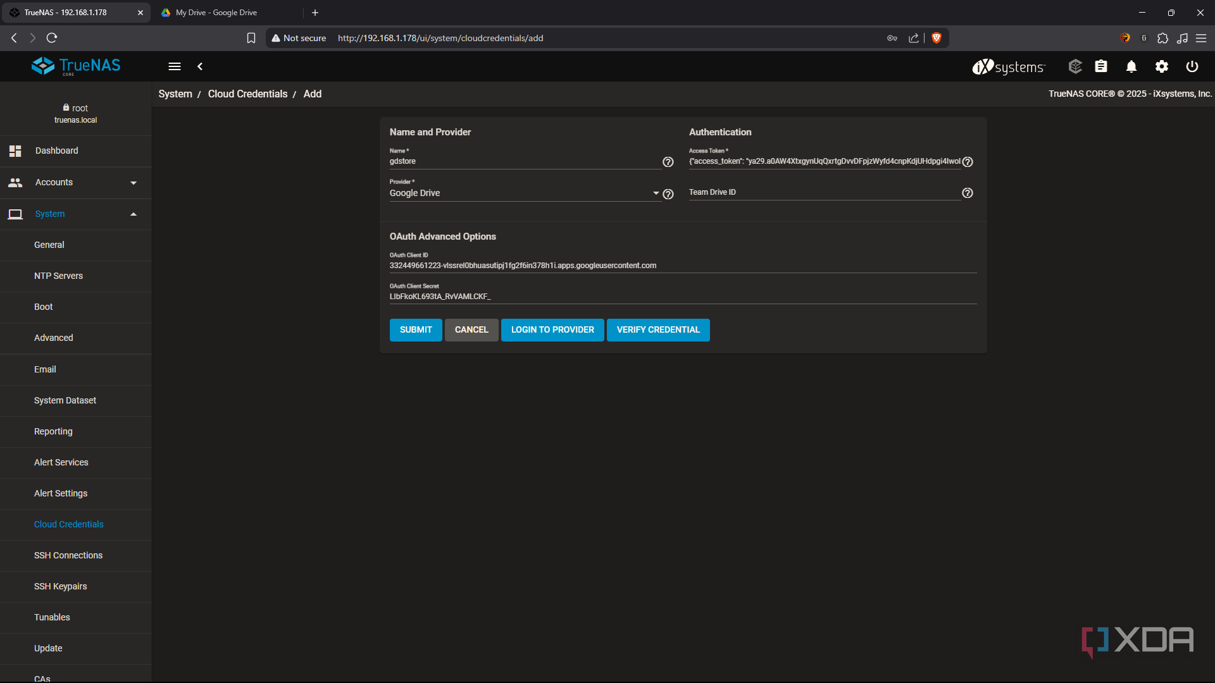Submit the cloud credential form
Image resolution: width=1215 pixels, height=683 pixels.
point(416,330)
